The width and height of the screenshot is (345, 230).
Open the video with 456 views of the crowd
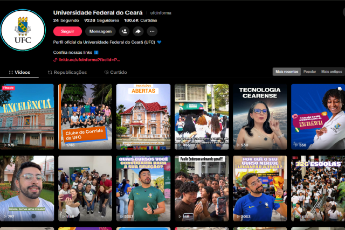pyautogui.click(x=202, y=117)
